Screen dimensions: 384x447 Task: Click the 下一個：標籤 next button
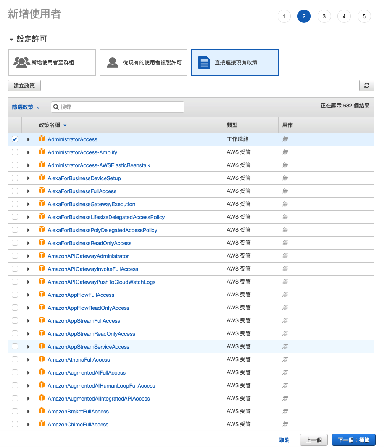pos(353,440)
